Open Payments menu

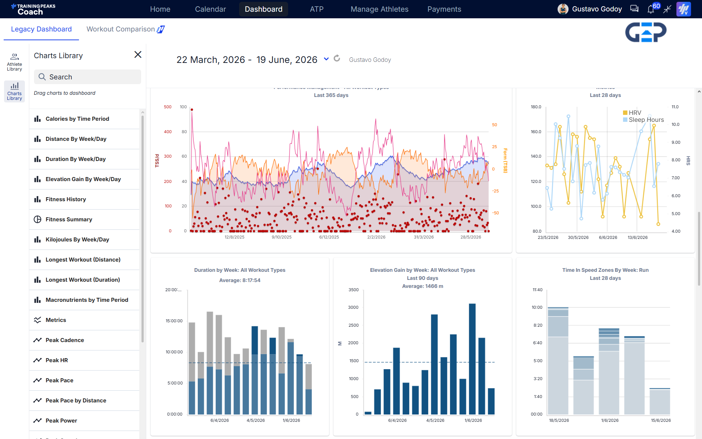(444, 9)
